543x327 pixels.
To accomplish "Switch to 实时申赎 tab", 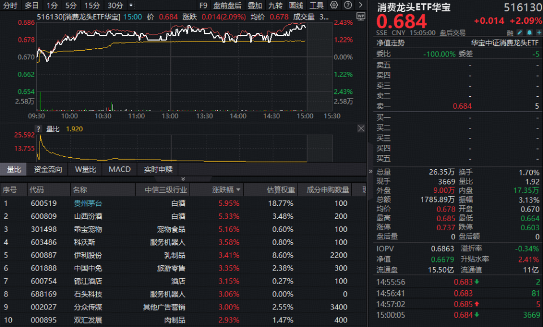I will tap(158, 169).
